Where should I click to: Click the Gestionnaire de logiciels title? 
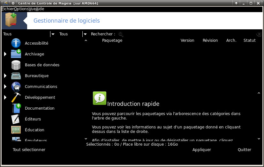[67, 21]
